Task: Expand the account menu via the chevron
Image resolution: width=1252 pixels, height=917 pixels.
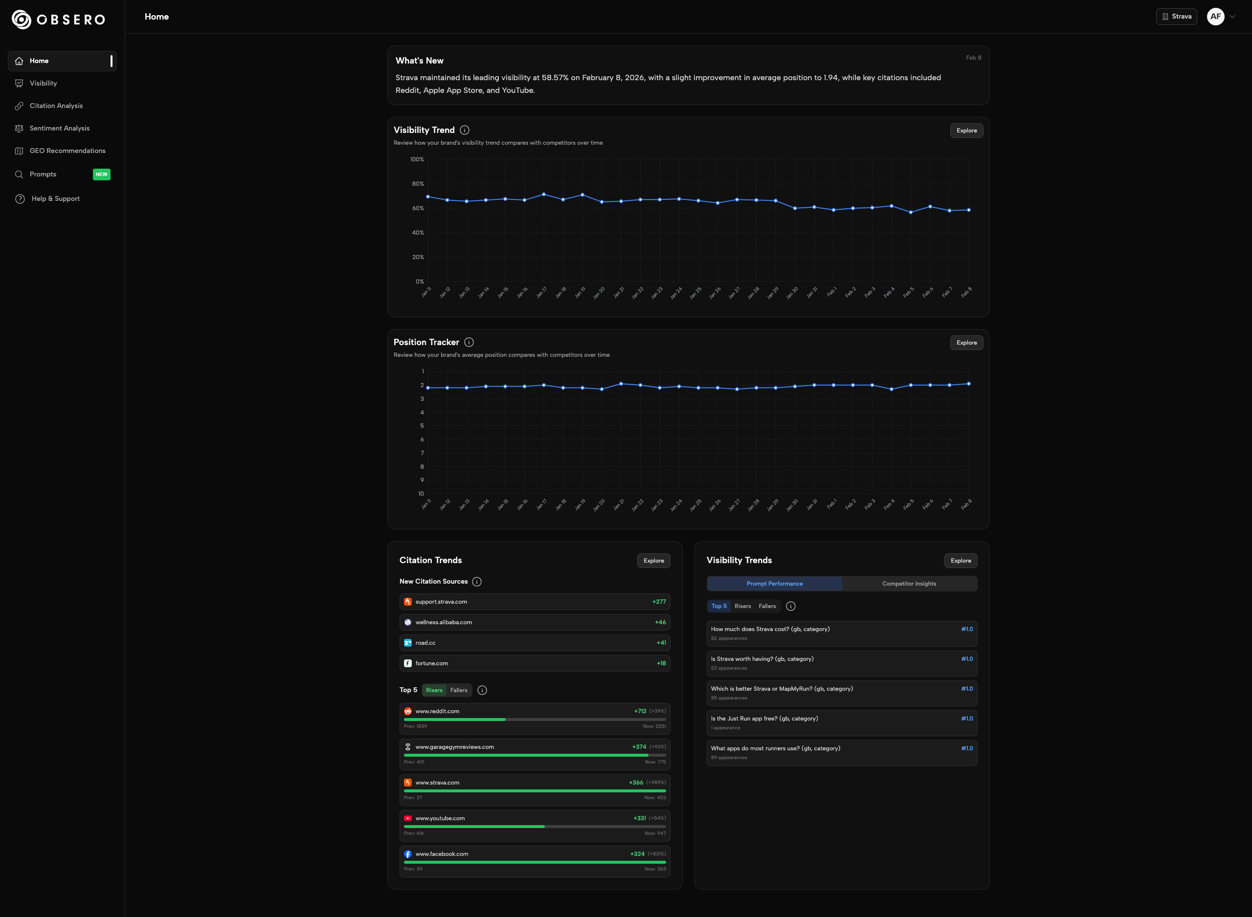Action: tap(1233, 17)
